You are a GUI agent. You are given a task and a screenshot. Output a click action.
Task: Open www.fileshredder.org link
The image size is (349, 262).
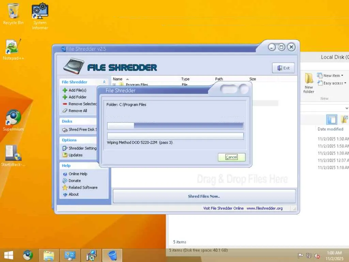pyautogui.click(x=264, y=208)
